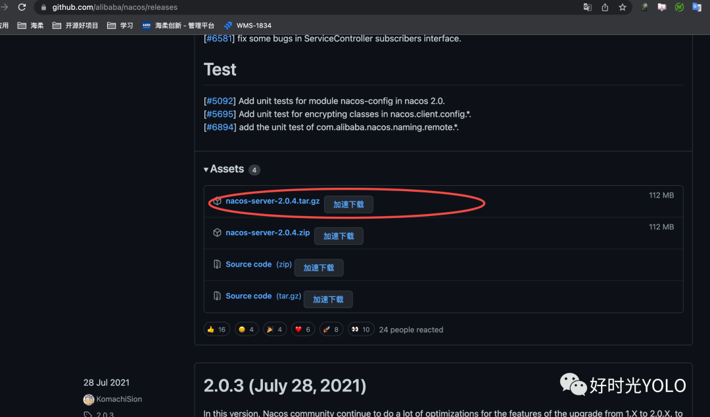The image size is (710, 417).
Task: Toggle the thumbs up reaction with 16
Action: (x=216, y=329)
